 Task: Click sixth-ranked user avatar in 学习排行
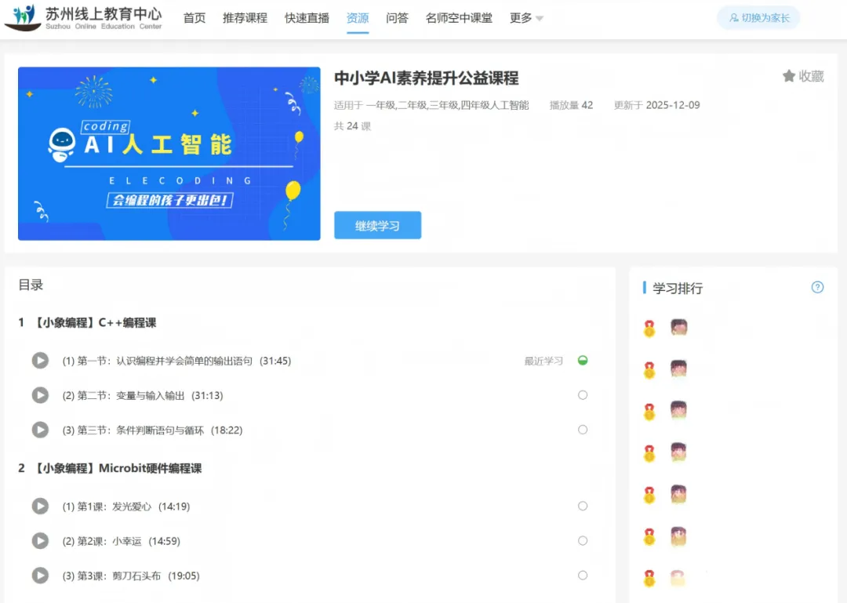pos(679,536)
